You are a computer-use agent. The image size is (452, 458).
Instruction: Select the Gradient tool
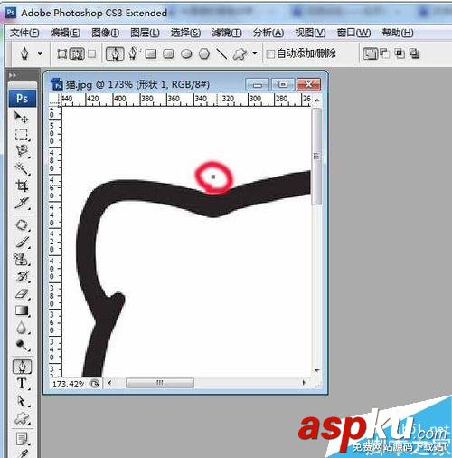[22, 310]
